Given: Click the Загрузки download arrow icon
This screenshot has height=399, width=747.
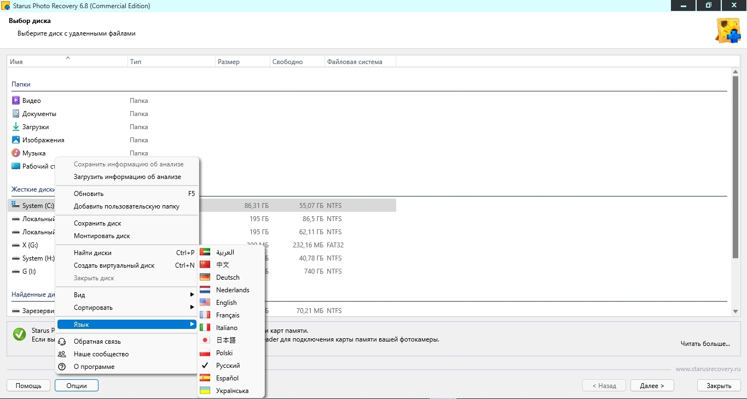Looking at the screenshot, I should pos(16,127).
